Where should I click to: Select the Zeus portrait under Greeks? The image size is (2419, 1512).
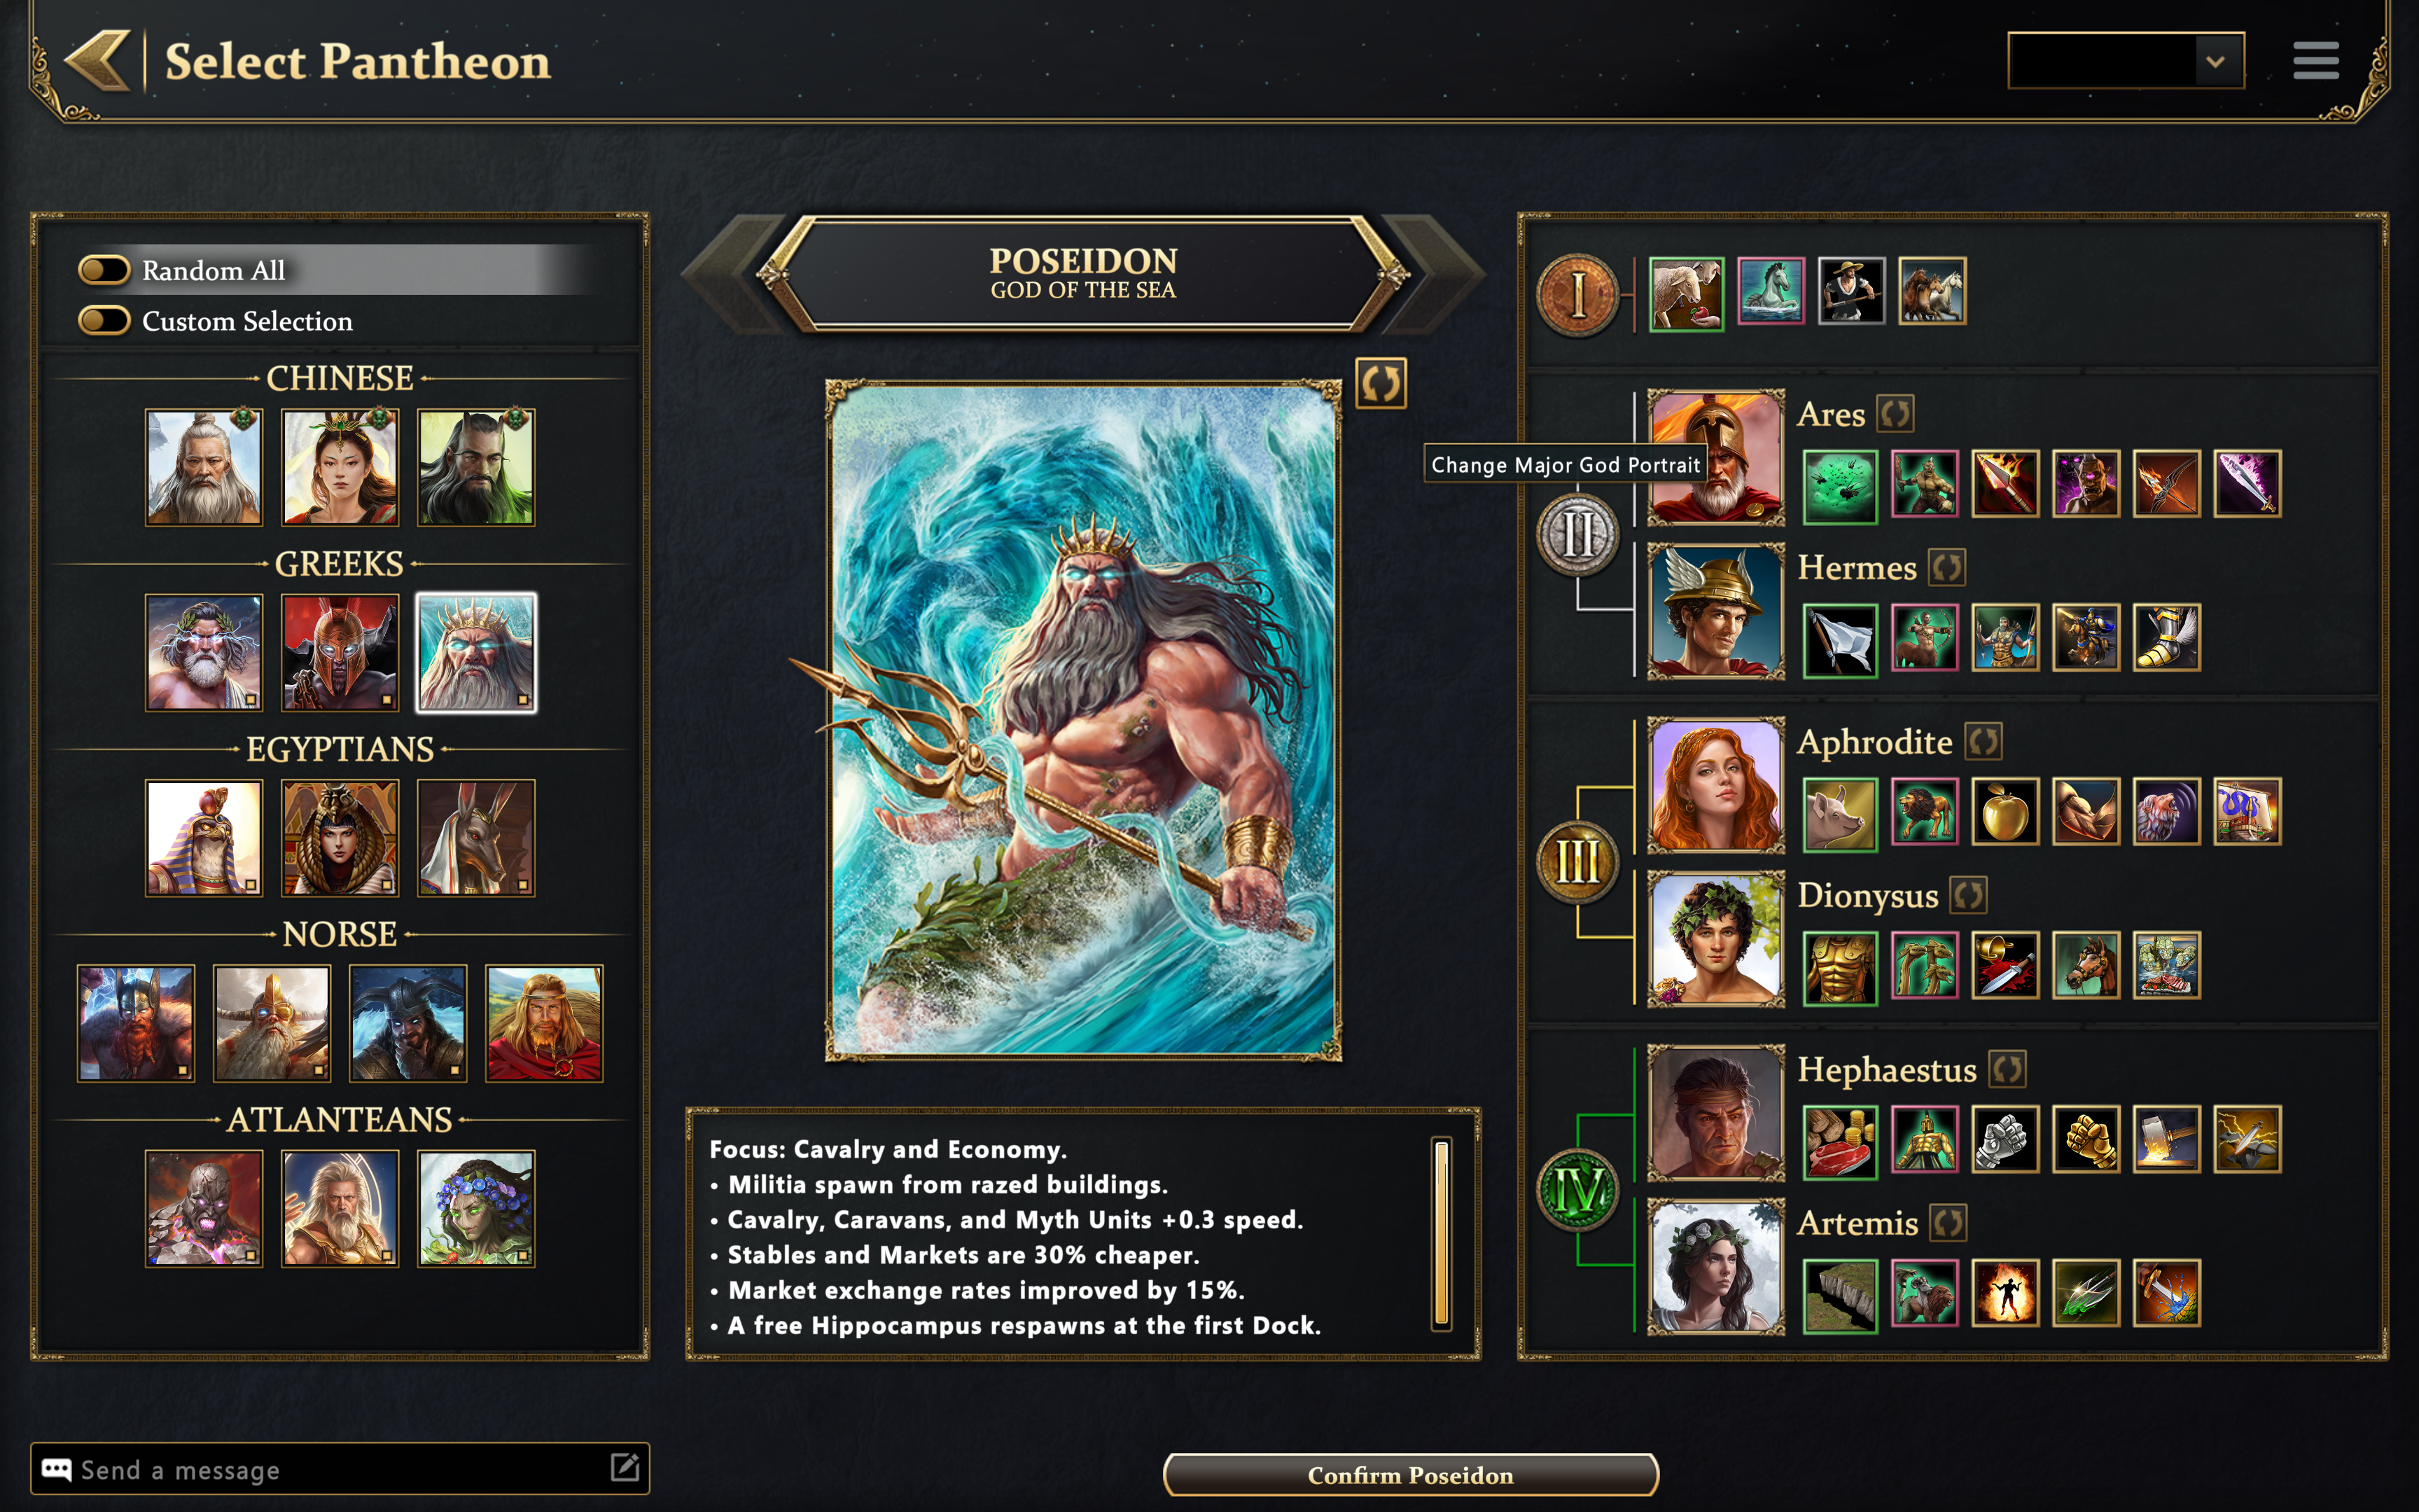[204, 653]
